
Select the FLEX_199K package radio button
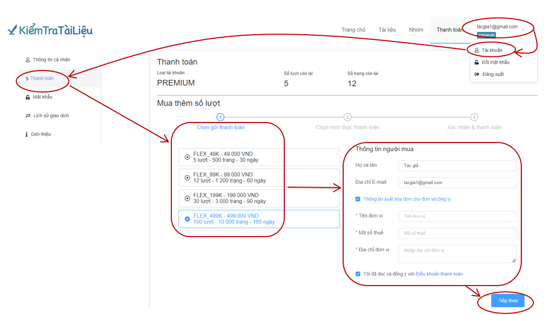[187, 198]
